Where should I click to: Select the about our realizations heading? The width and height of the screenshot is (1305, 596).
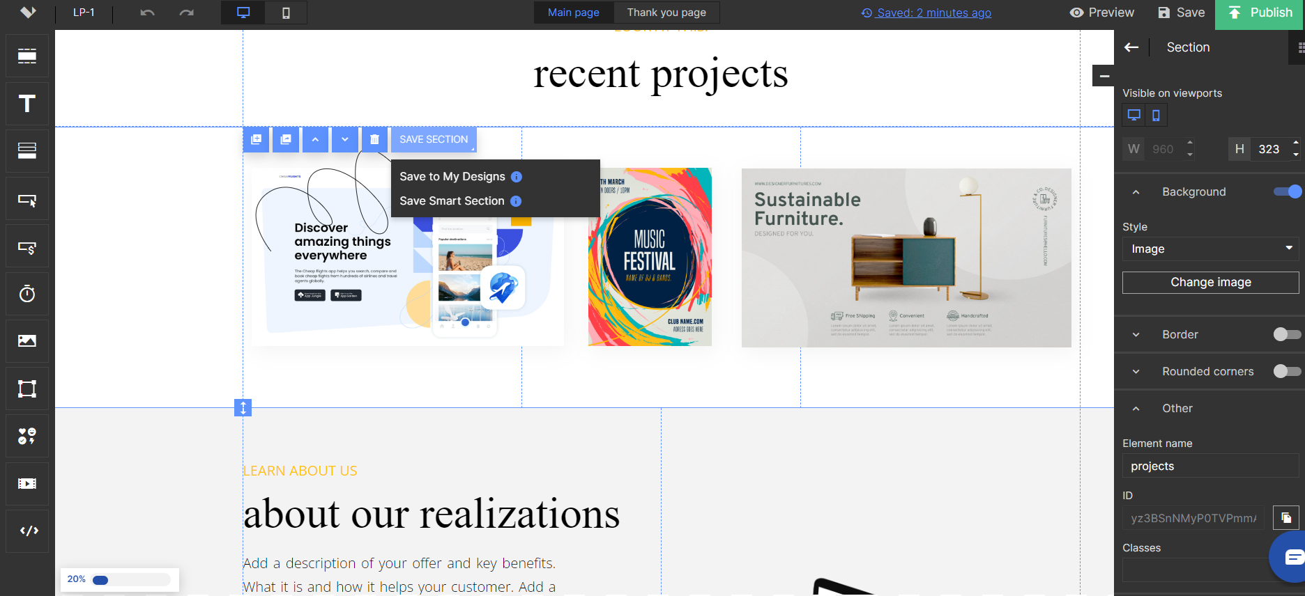[432, 514]
